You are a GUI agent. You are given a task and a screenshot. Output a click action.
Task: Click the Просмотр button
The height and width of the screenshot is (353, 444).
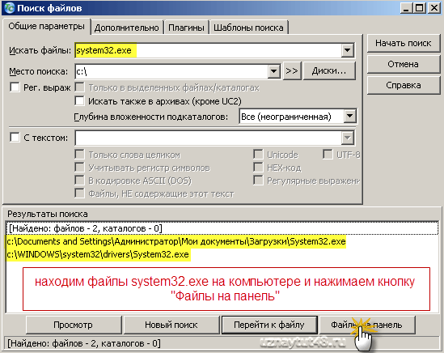[x=74, y=325]
